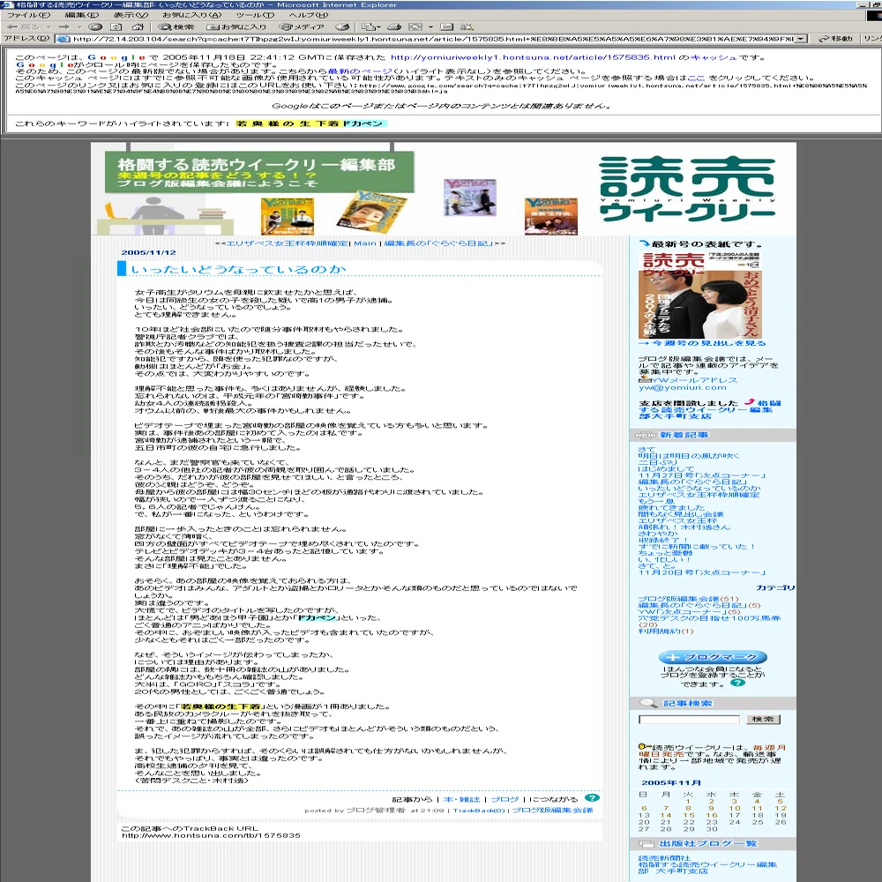The width and height of the screenshot is (882, 882).
Task: Open category 利用規約(1)
Action: pyautogui.click(x=665, y=632)
